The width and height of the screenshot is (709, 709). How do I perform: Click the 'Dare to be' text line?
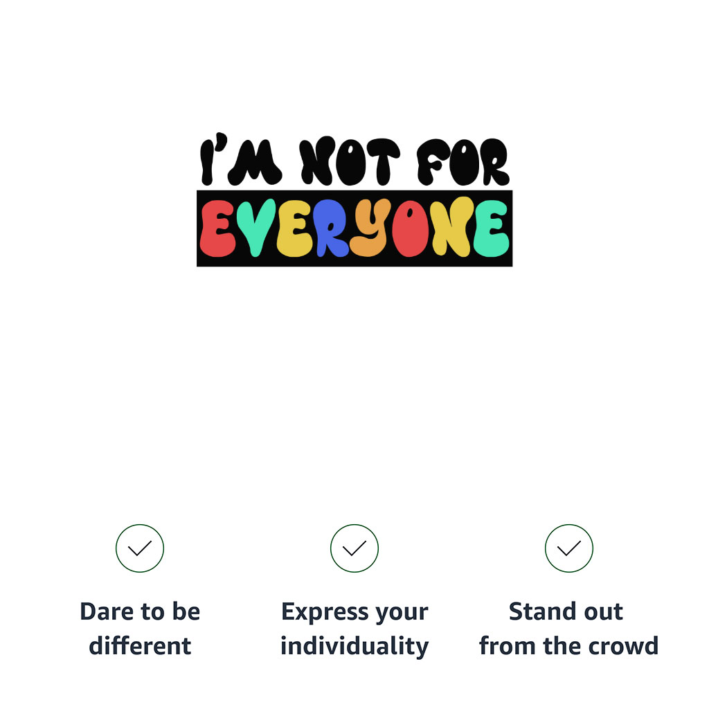click(x=140, y=612)
